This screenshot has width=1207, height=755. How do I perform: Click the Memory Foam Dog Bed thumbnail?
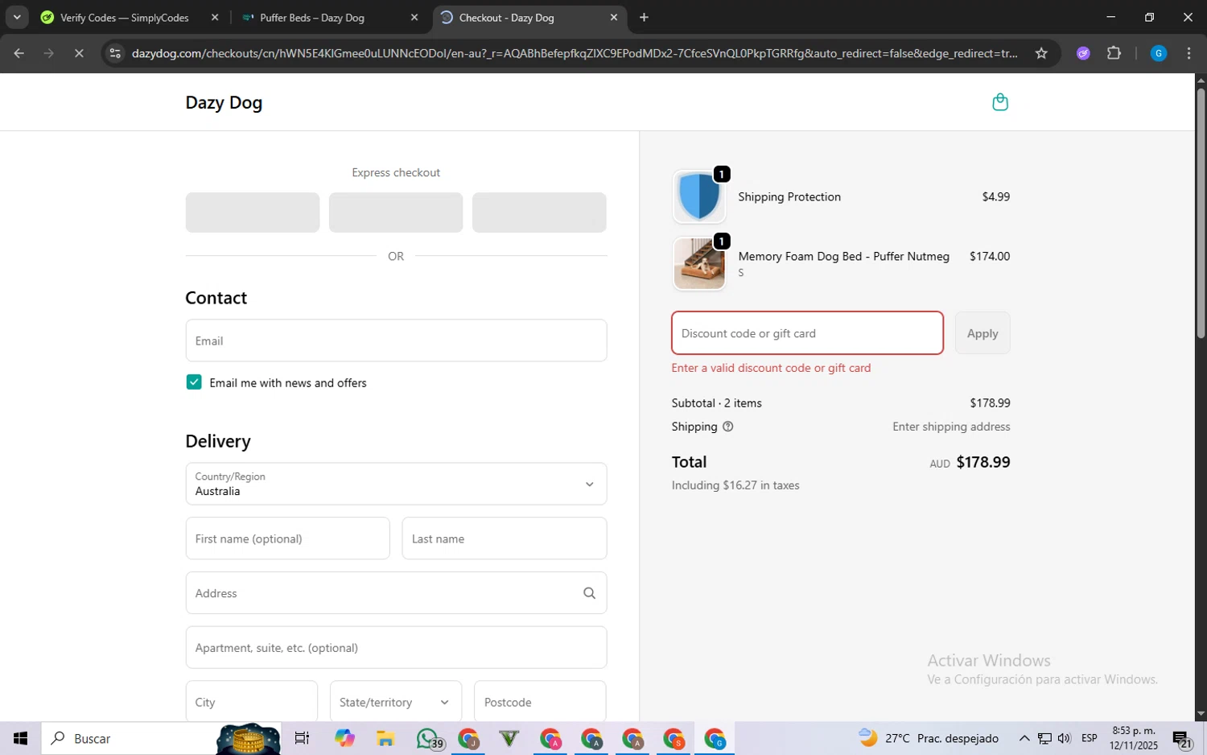coord(699,264)
